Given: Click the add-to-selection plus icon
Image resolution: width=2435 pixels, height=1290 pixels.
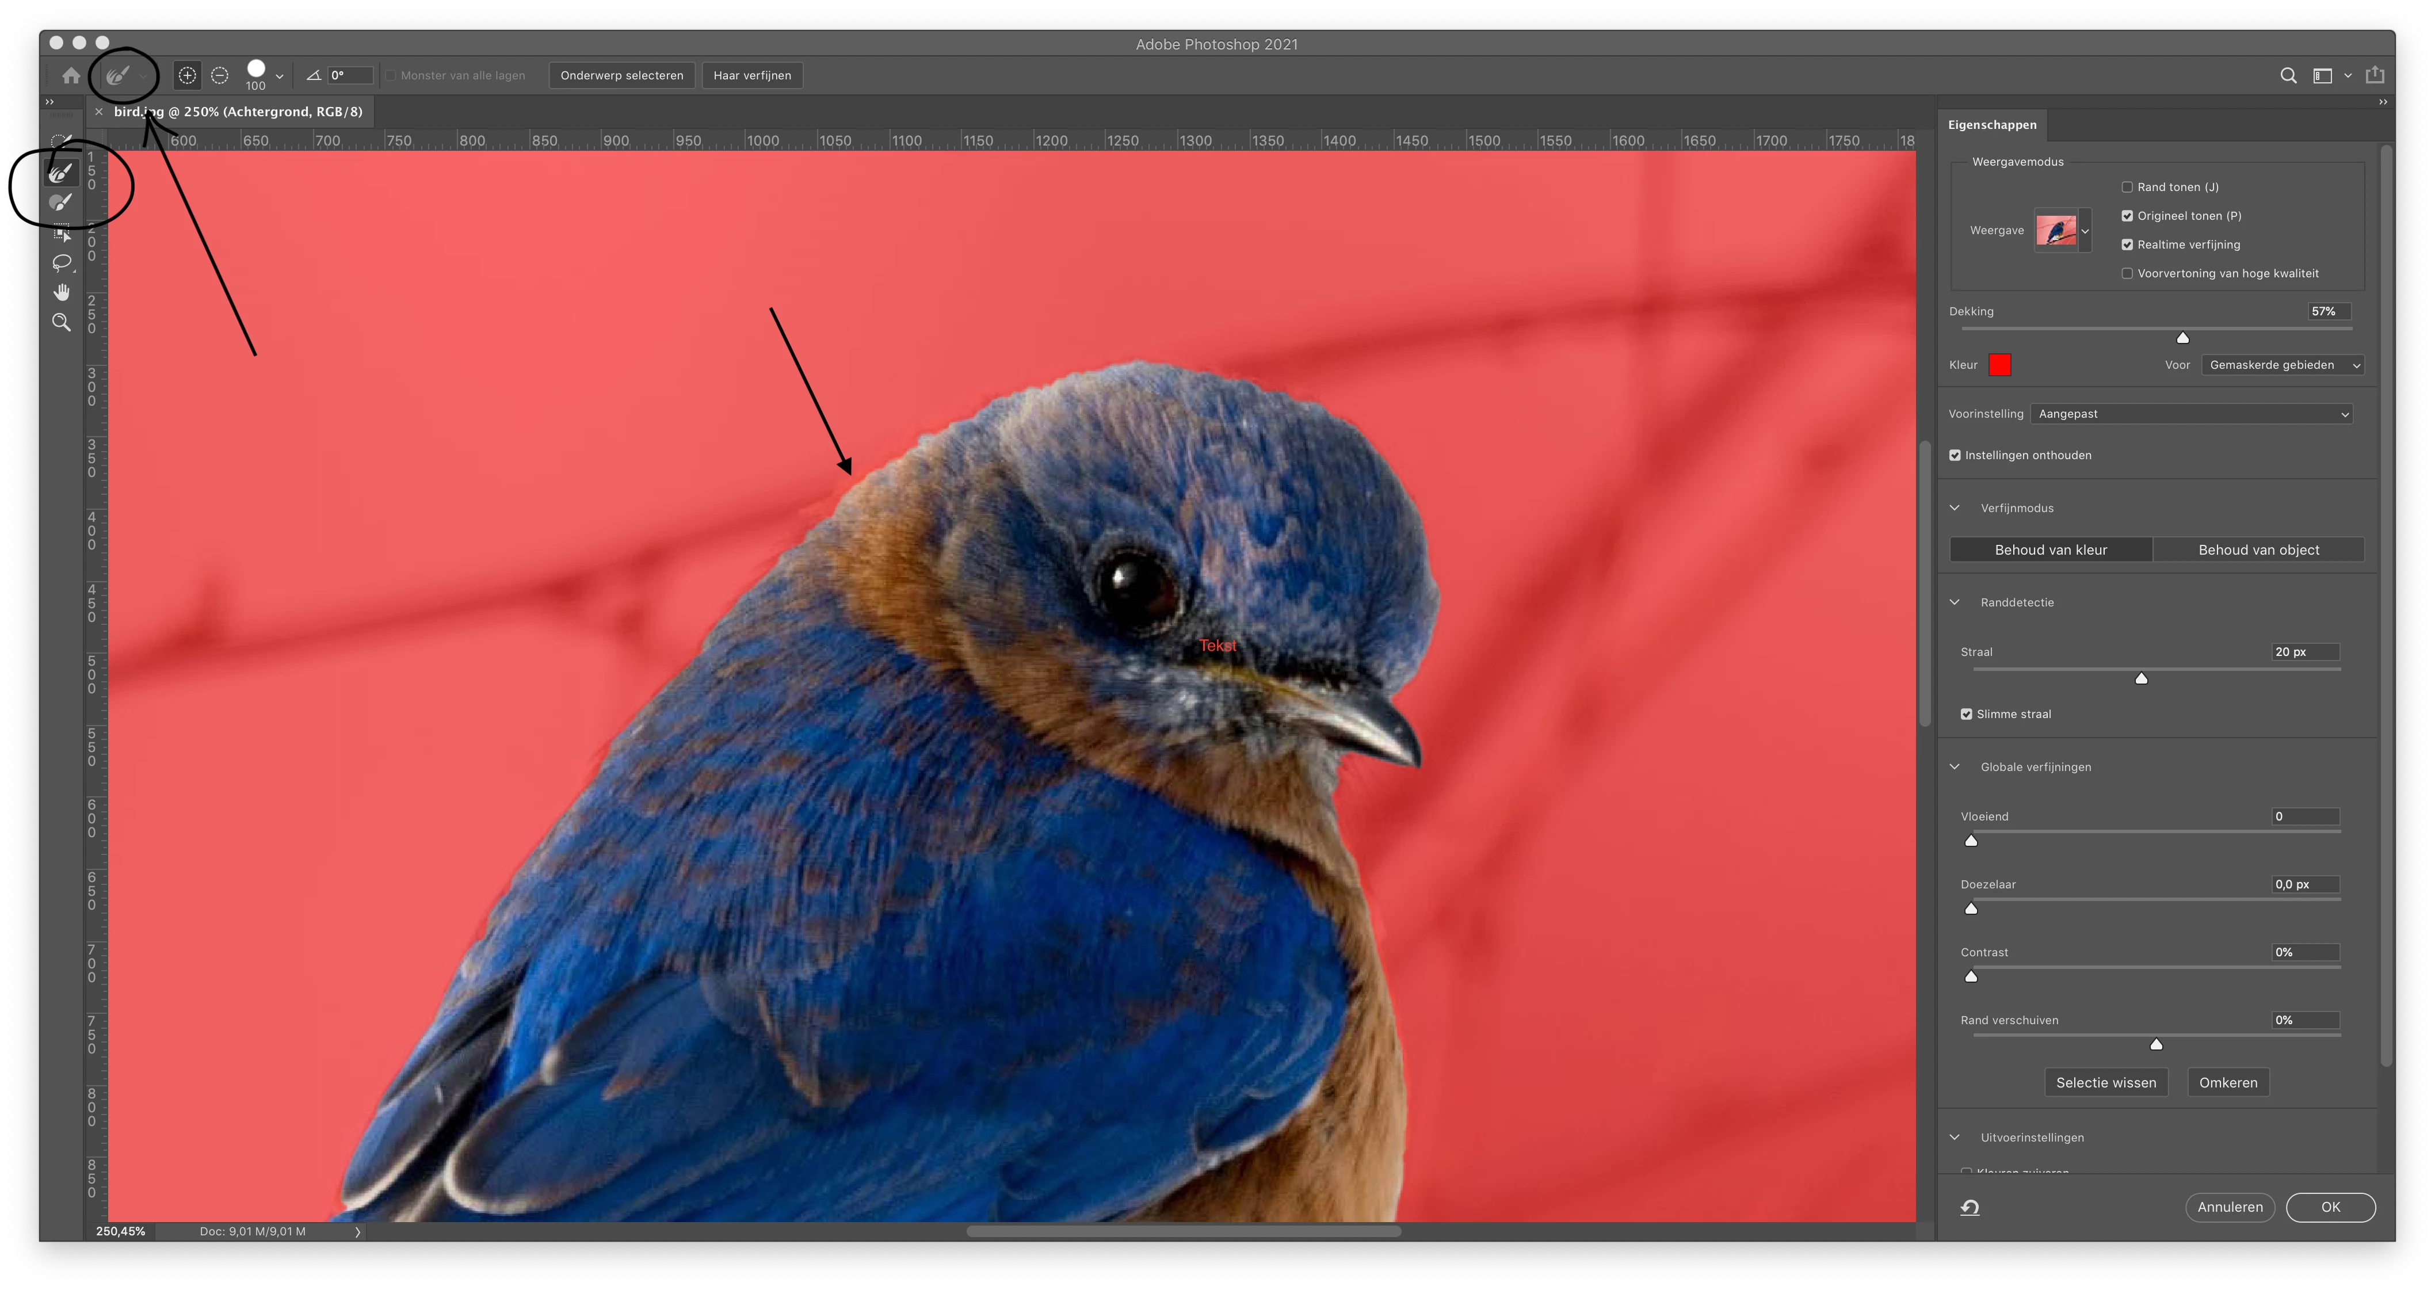Looking at the screenshot, I should tap(187, 75).
